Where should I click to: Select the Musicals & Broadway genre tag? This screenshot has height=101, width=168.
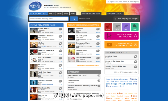coord(119,79)
